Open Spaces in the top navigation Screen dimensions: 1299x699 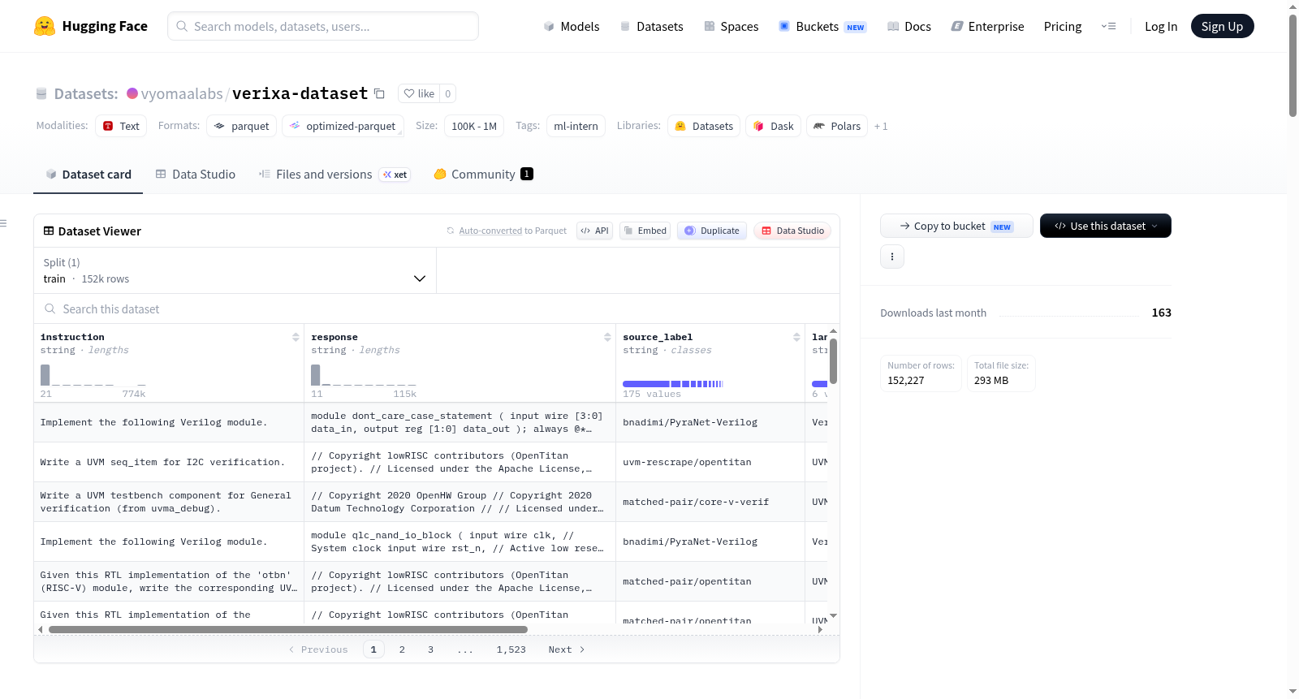731,26
